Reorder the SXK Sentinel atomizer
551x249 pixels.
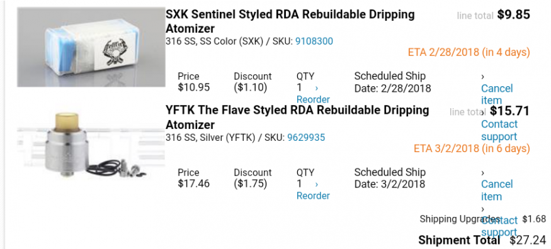pyautogui.click(x=313, y=99)
